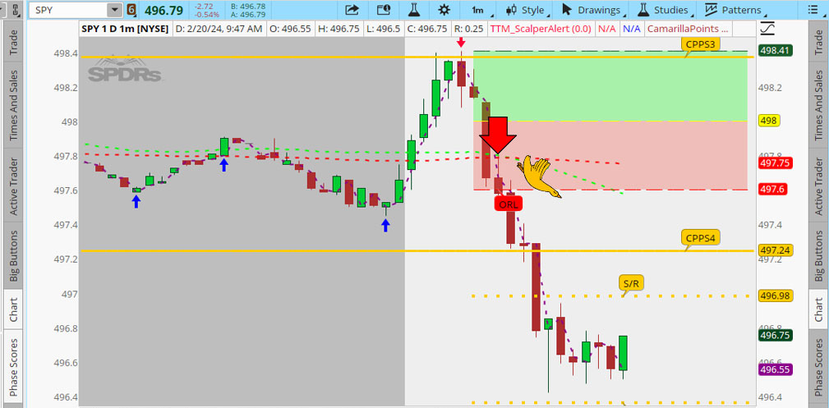Click the yellow 498 price axis bubble
Image resolution: width=829 pixels, height=408 pixels.
click(x=769, y=121)
